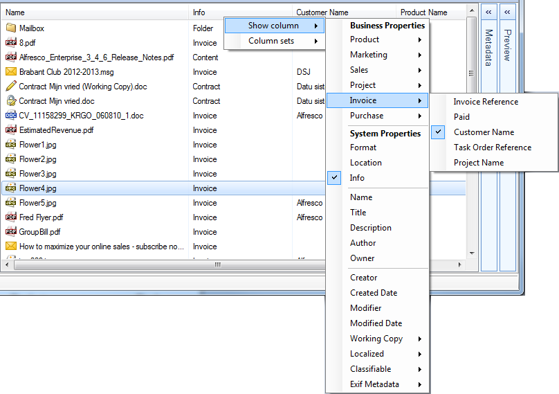This screenshot has height=394, width=559.
Task: Click the envelope icon for Brabant Club 2012-2013.msg
Action: click(x=10, y=72)
